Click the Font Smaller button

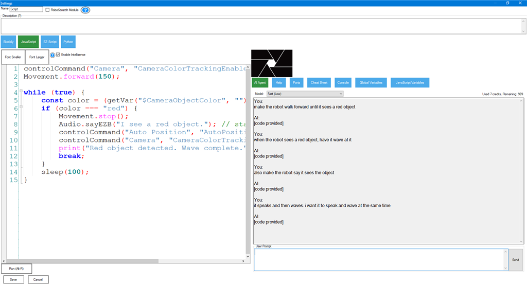click(13, 57)
